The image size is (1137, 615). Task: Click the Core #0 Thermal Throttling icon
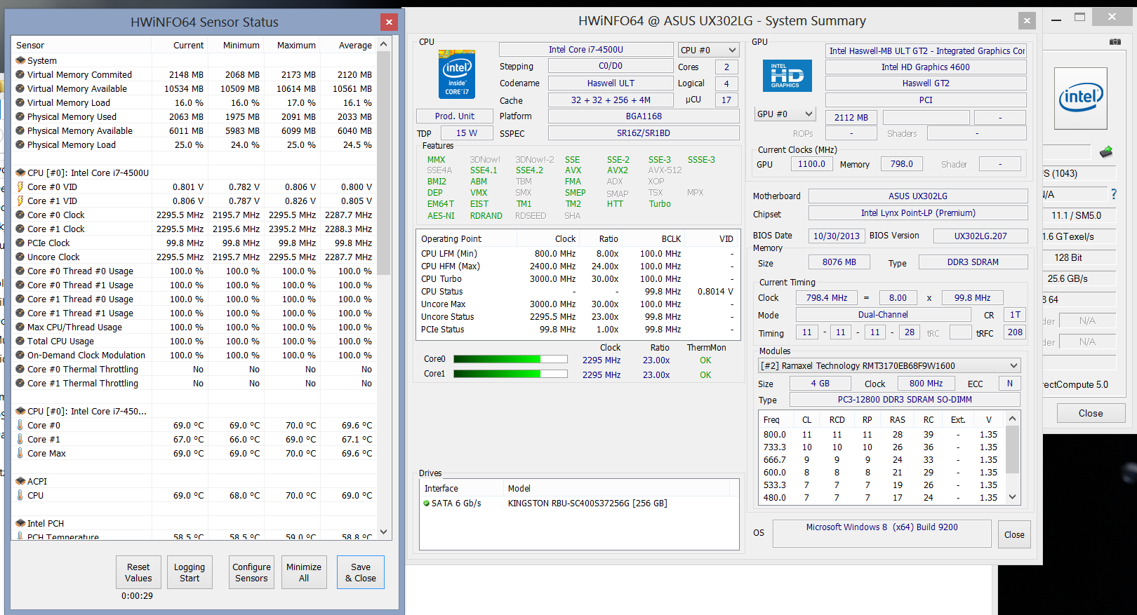(20, 369)
